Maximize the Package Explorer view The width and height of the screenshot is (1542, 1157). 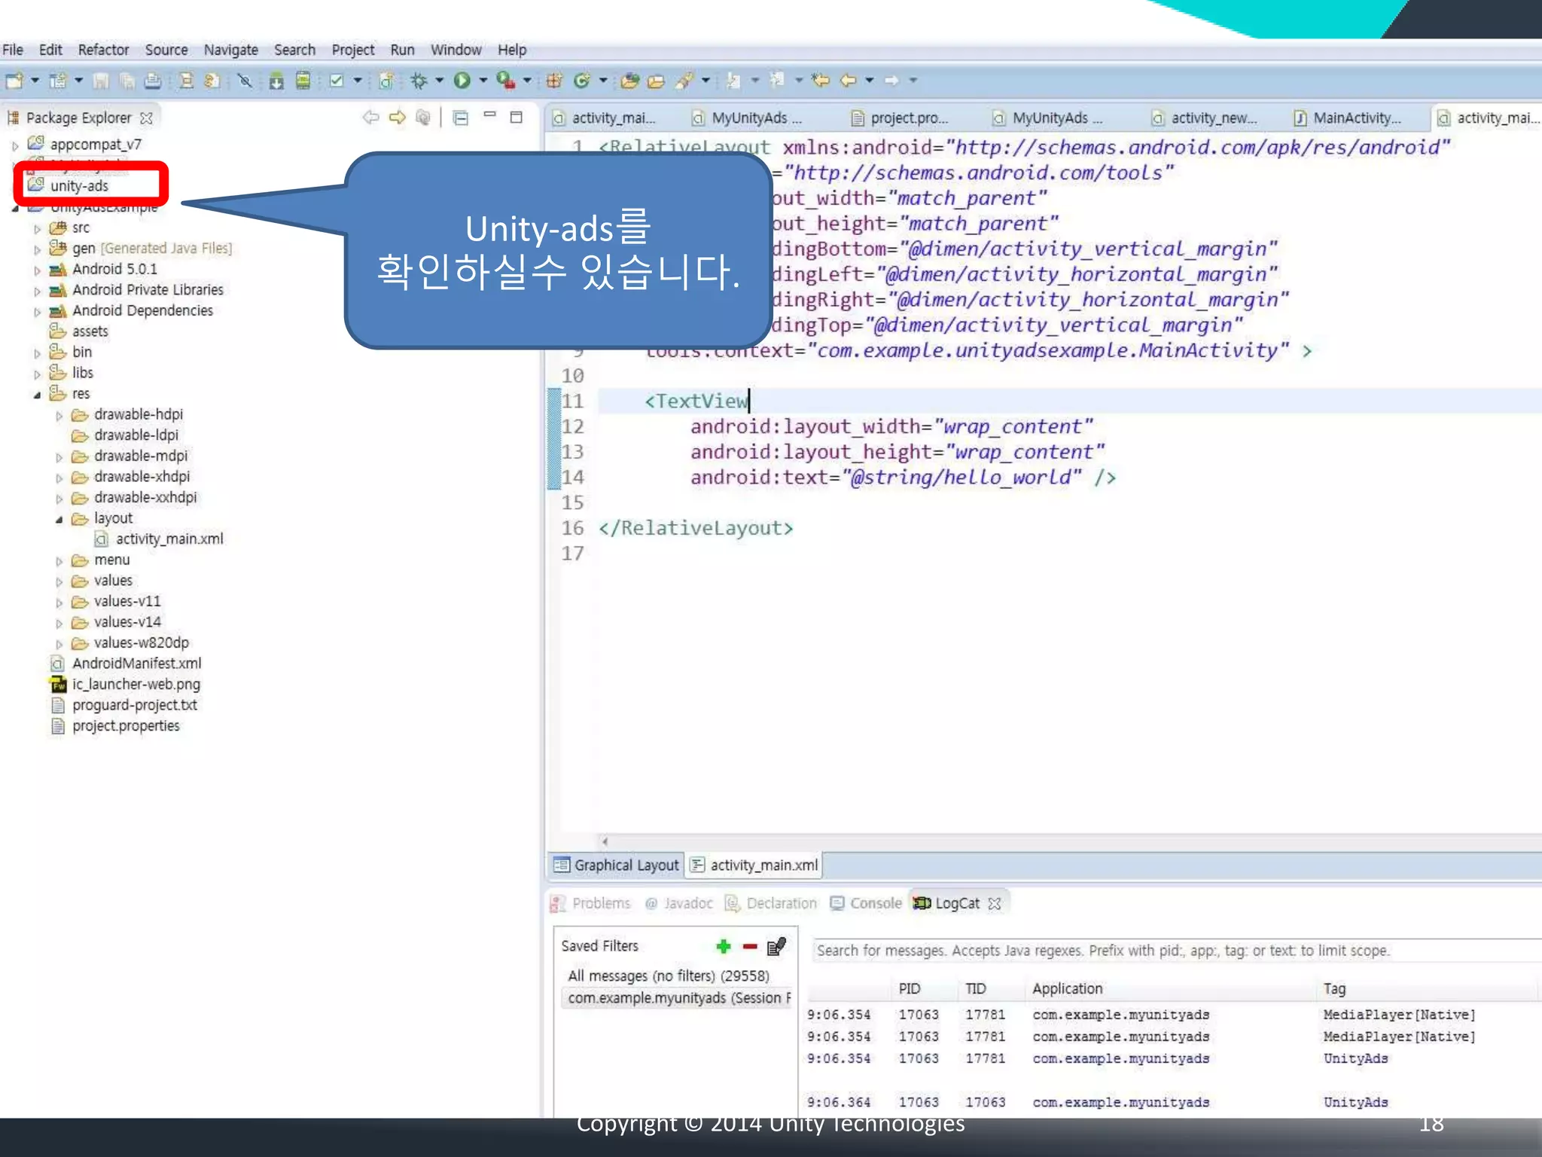coord(517,117)
